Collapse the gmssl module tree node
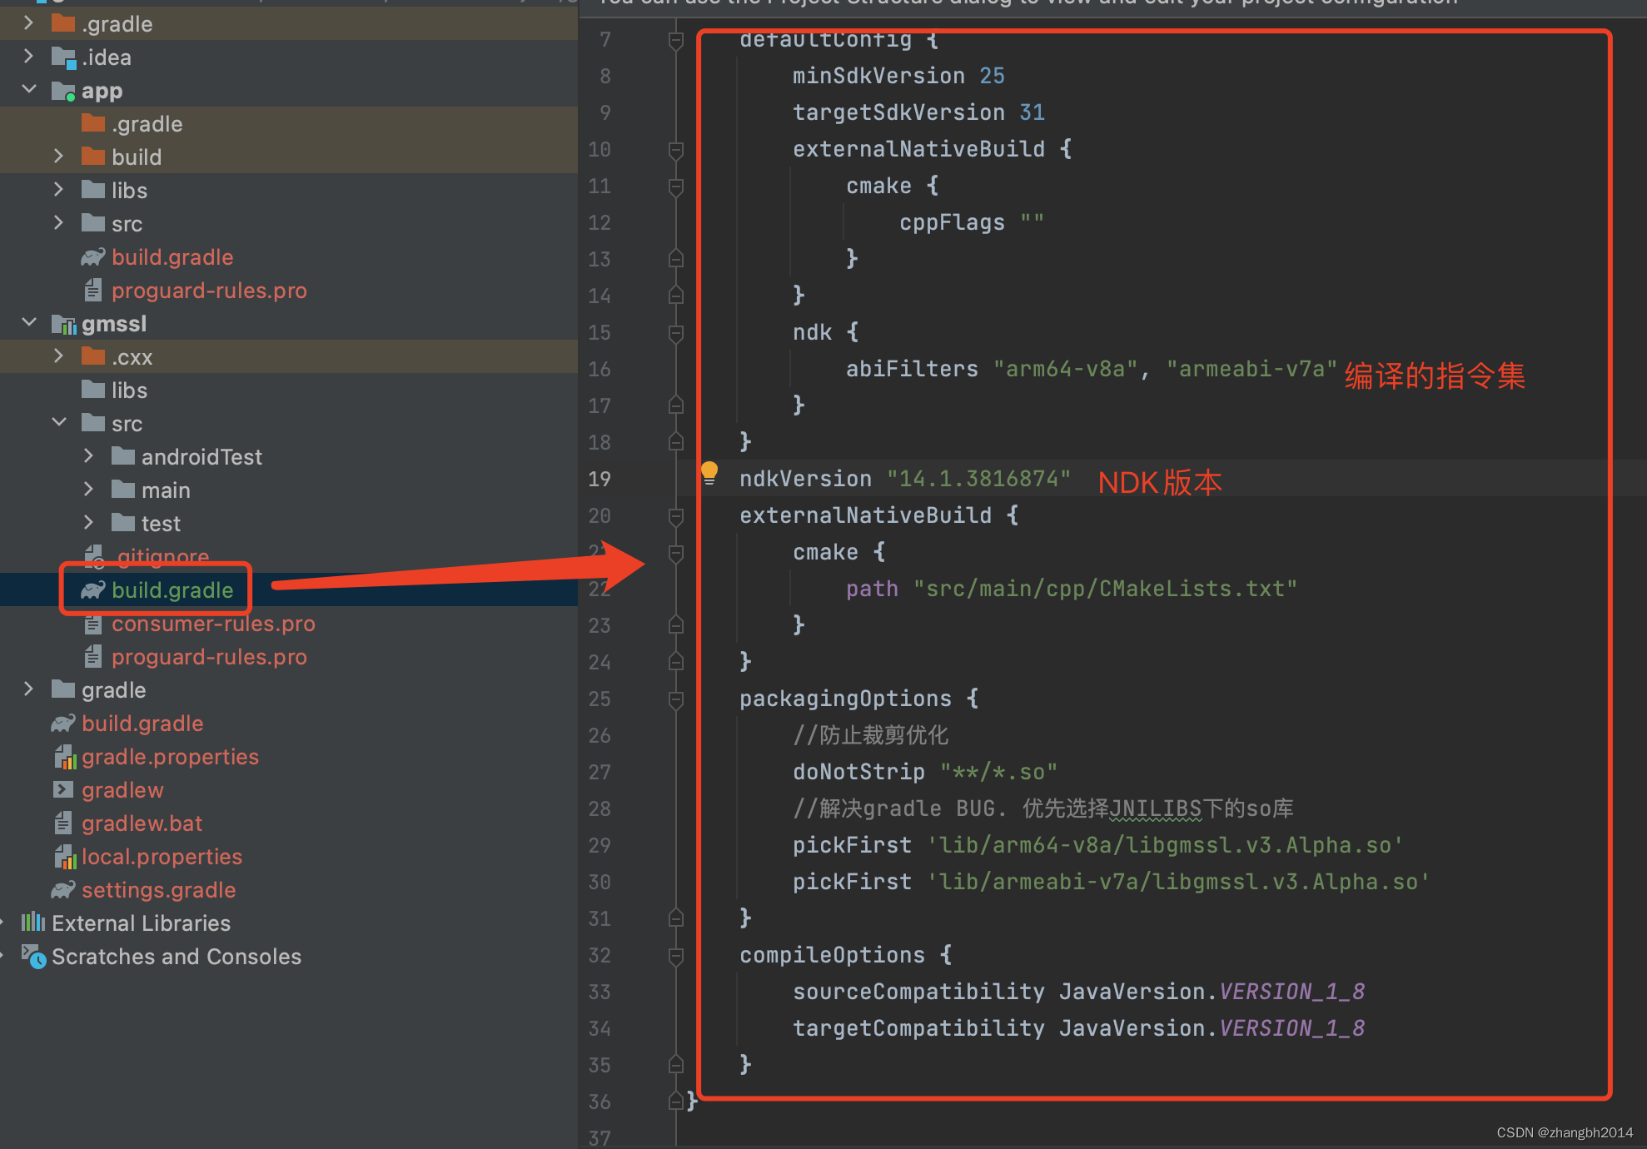This screenshot has width=1647, height=1149. (x=29, y=323)
